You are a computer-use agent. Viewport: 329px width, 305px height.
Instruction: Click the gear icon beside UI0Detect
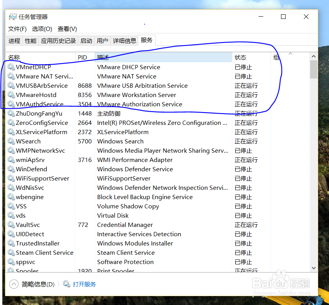[11, 234]
